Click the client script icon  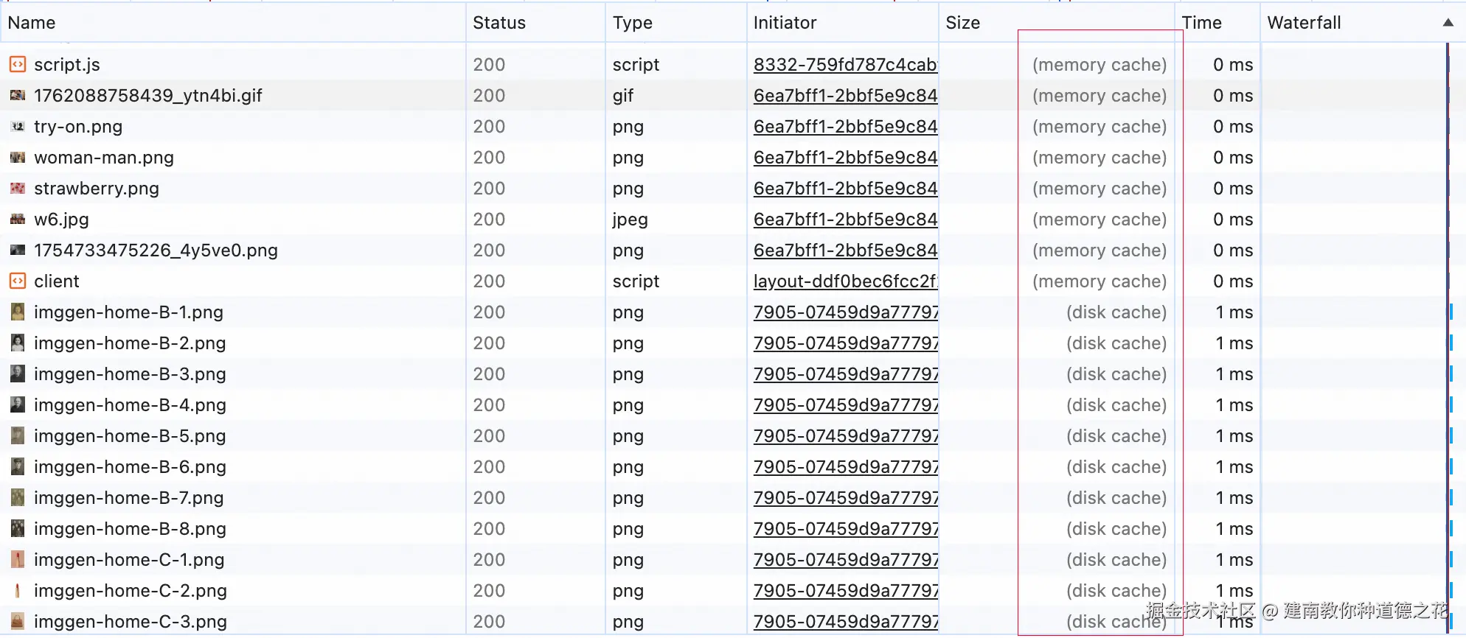click(x=18, y=281)
